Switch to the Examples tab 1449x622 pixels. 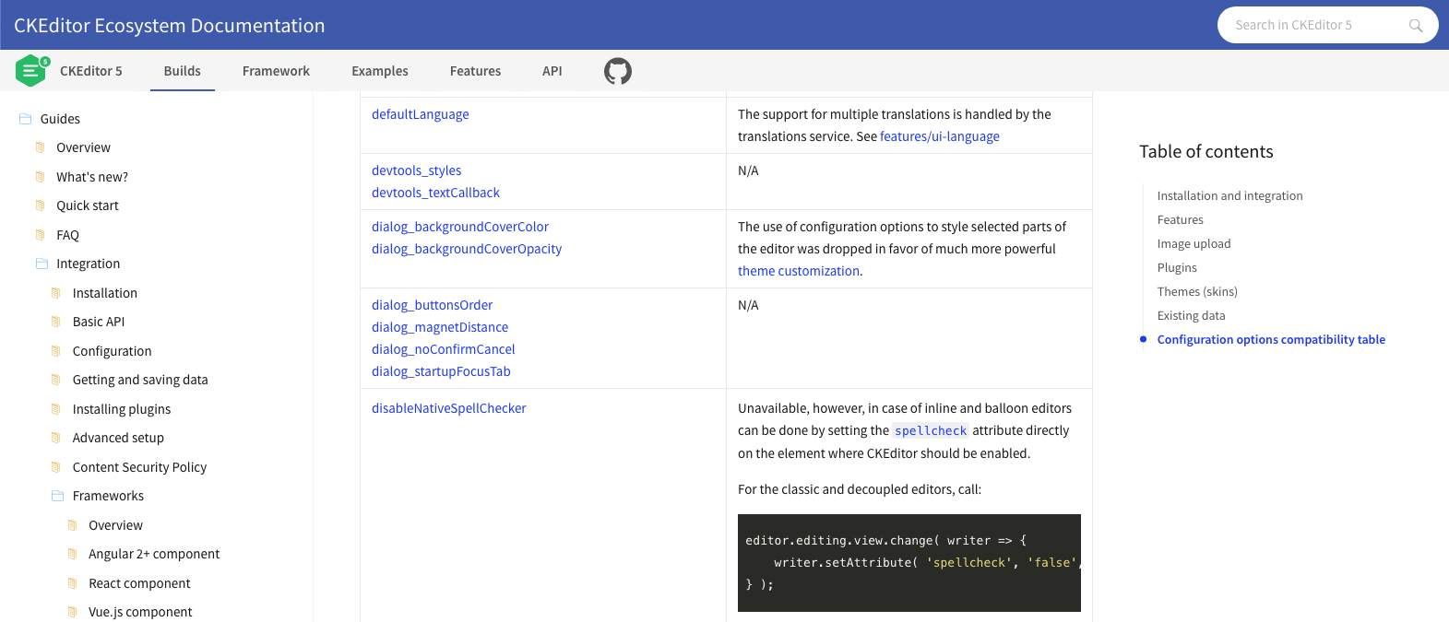tap(380, 71)
